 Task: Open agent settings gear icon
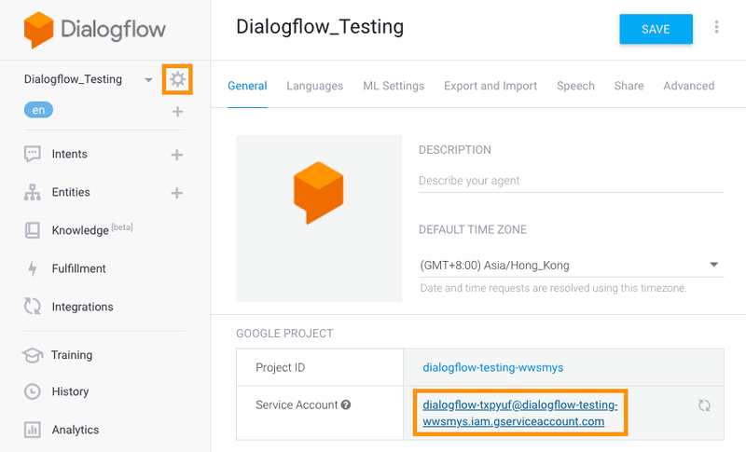pyautogui.click(x=177, y=79)
